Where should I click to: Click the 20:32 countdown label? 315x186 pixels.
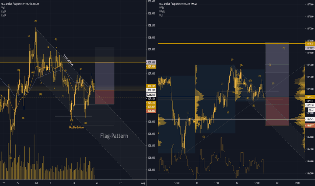coord(311,110)
